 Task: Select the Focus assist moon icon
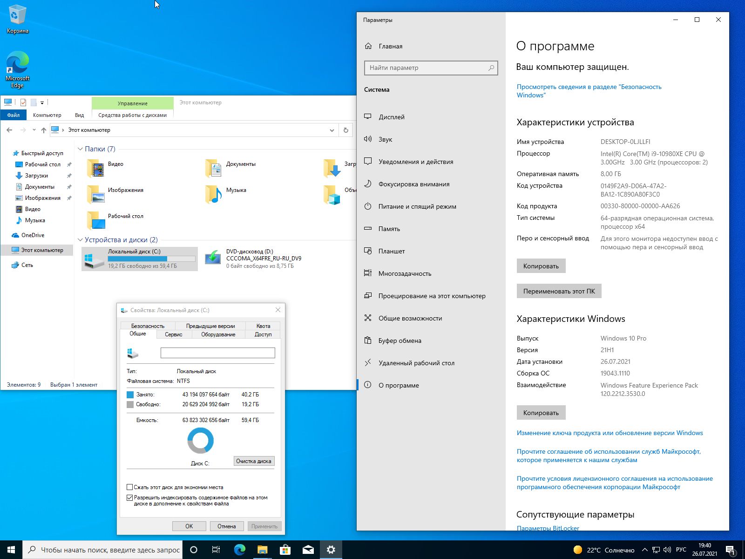(368, 184)
